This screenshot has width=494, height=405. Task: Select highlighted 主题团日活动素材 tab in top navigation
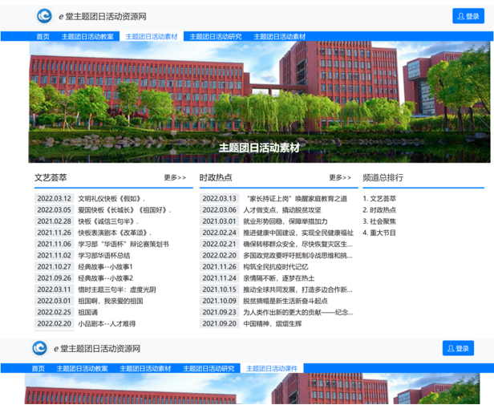coord(152,37)
